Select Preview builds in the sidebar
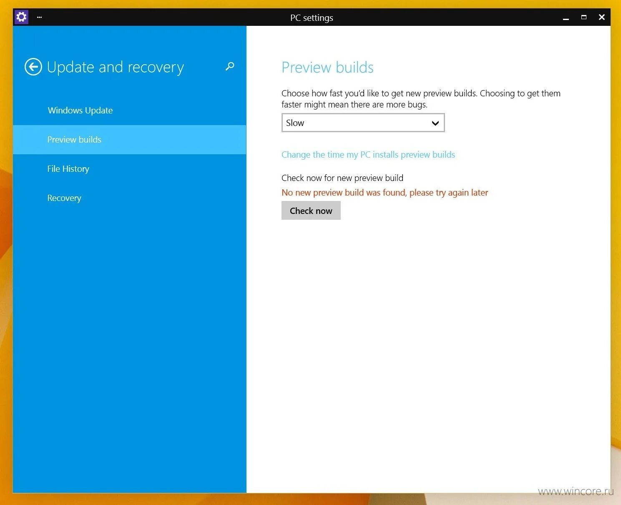 (x=74, y=140)
